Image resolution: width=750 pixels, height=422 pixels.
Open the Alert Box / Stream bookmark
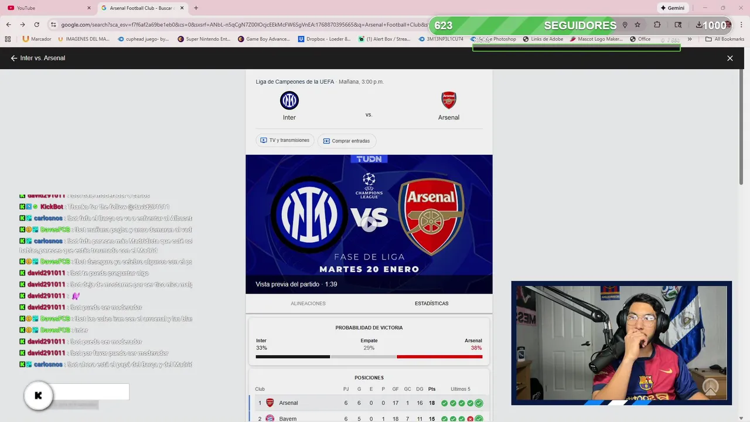384,39
